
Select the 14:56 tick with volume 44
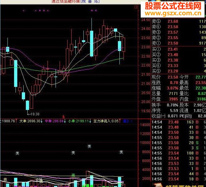click(x=179, y=174)
